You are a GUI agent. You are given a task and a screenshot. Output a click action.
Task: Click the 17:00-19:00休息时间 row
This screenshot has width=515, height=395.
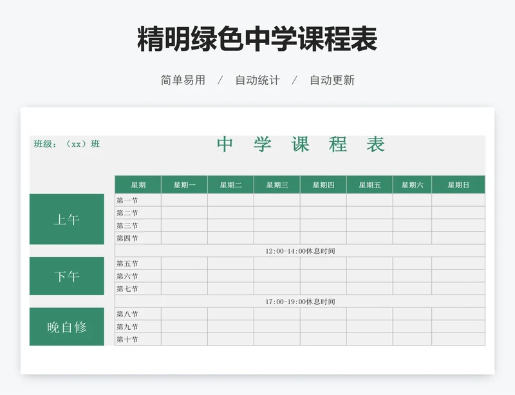300,302
